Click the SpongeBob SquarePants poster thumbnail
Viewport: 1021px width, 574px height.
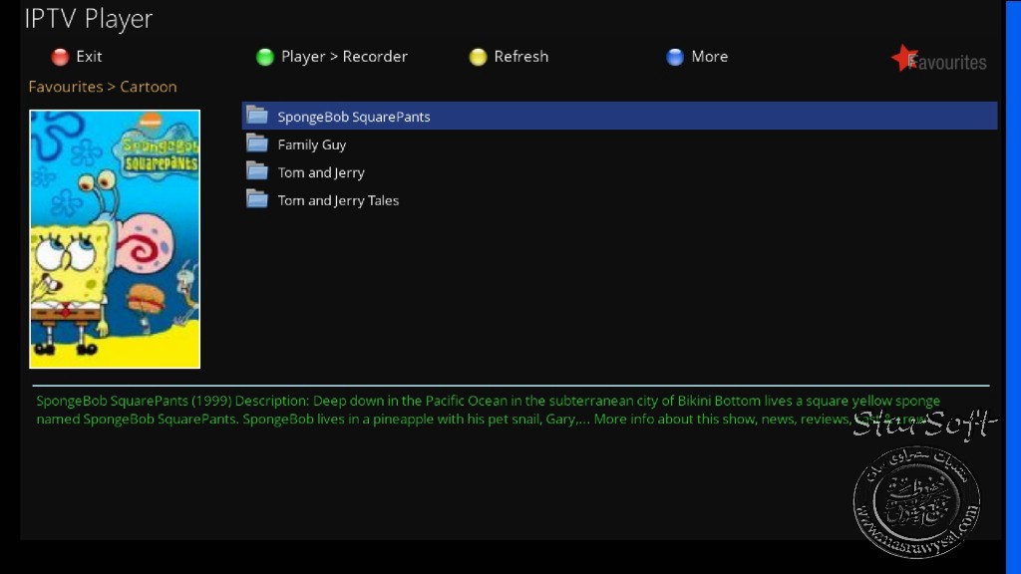coord(115,239)
